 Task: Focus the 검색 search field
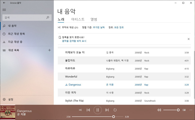pyautogui.click(x=27, y=18)
